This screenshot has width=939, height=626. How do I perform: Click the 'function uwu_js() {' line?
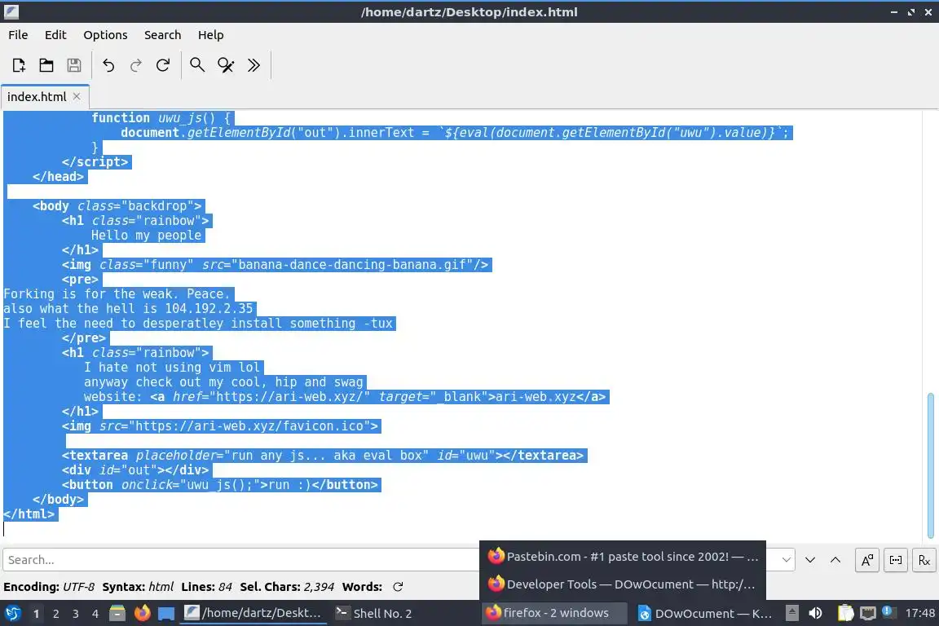161,118
